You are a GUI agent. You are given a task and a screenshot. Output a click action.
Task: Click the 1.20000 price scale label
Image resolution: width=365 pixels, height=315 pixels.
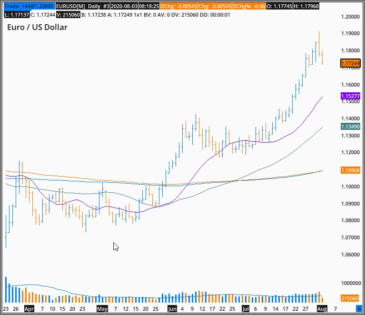click(x=350, y=17)
